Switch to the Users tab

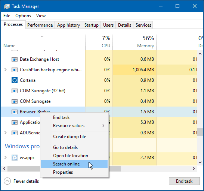pos(108,25)
